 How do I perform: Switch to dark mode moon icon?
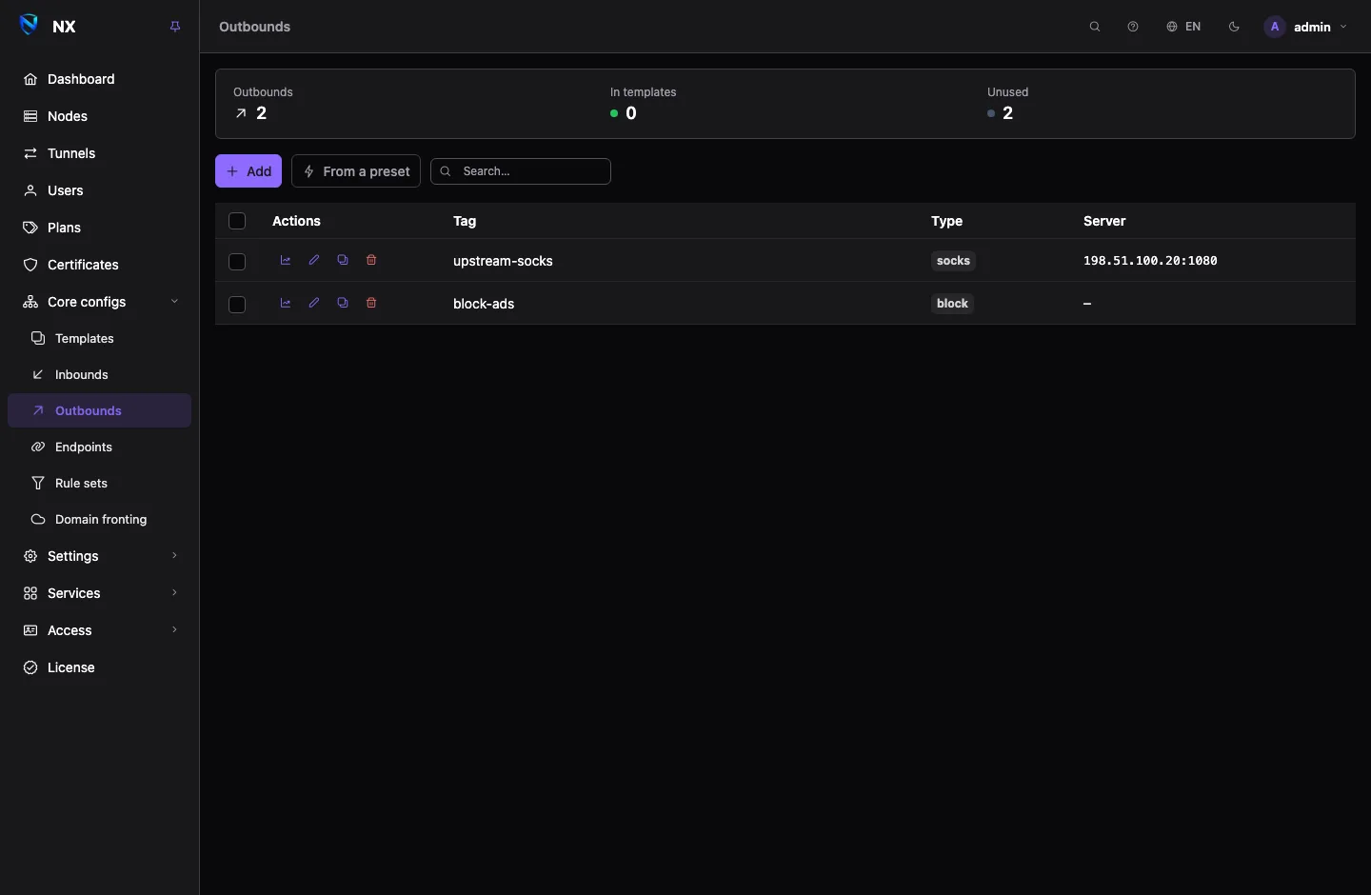point(1234,27)
